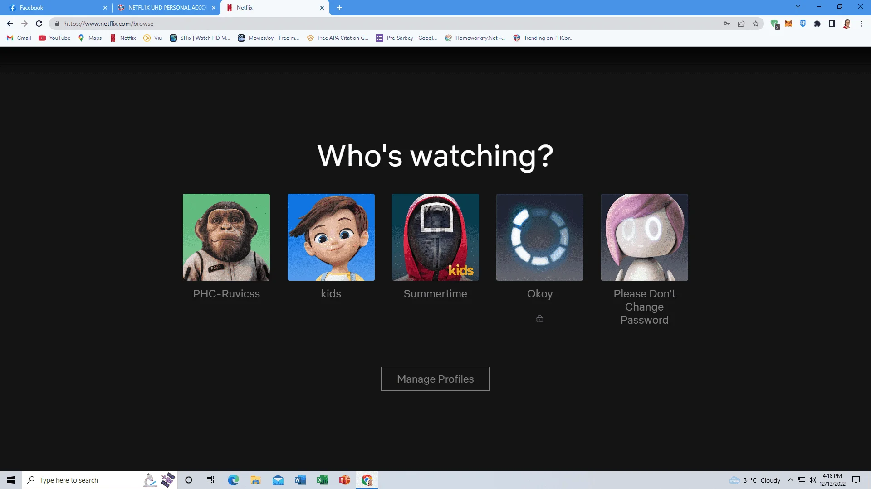Launch Microsoft Edge from taskbar
This screenshot has width=871, height=489.
tap(233, 480)
